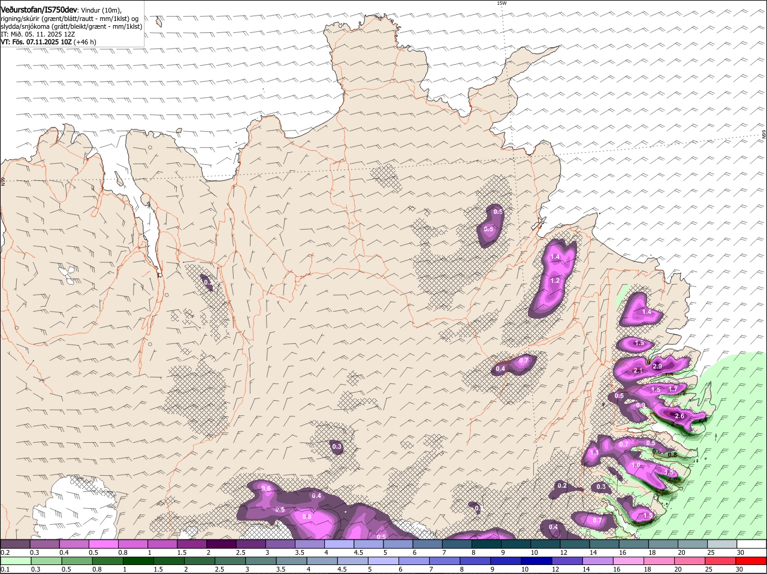The height and width of the screenshot is (574, 767).
Task: Click the '1.2' value in the purple band
Action: [555, 280]
